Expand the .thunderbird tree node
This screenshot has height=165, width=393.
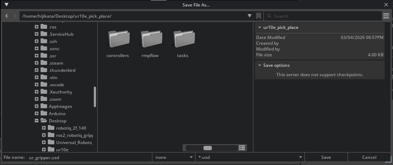(x=37, y=70)
